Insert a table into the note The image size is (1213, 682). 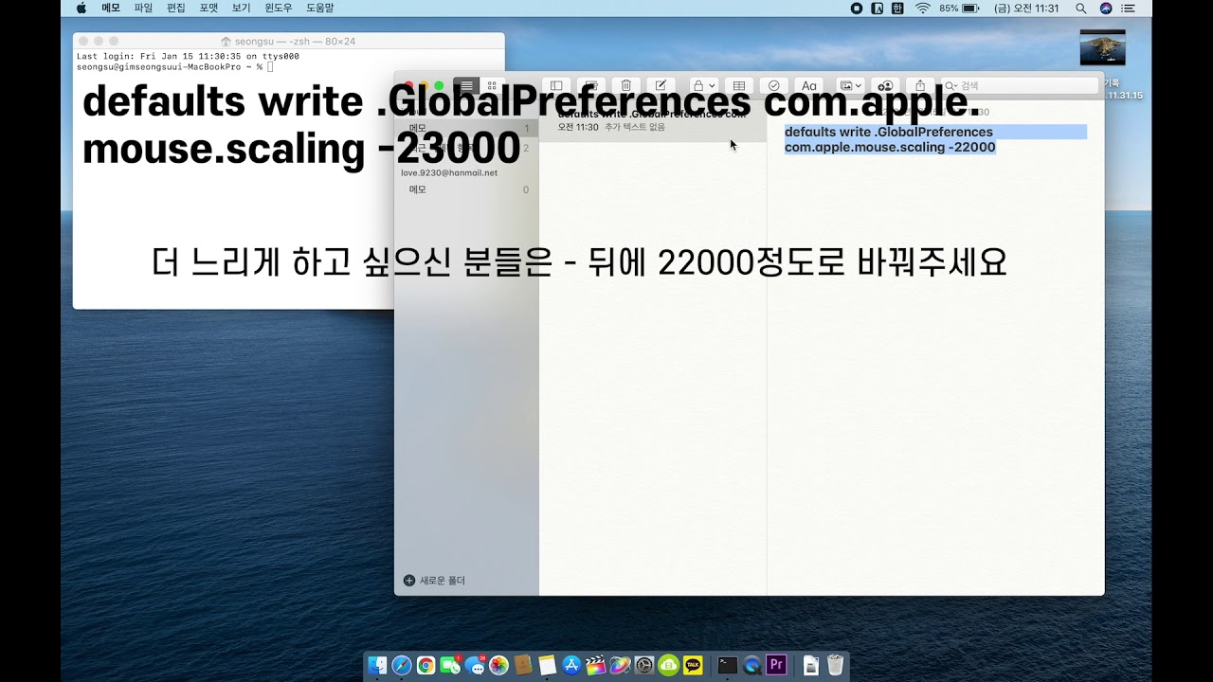coord(739,86)
